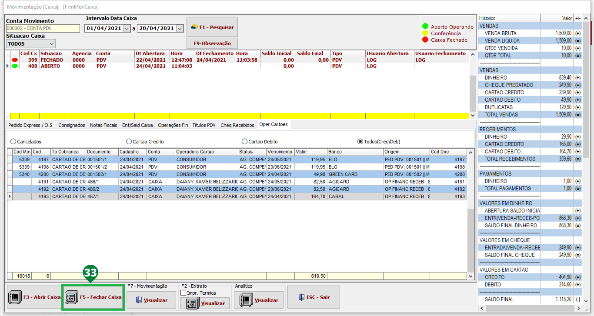This screenshot has height=316, width=594.
Task: Click the safe icon on F3 - Abrir Caixa
Action: 15,297
